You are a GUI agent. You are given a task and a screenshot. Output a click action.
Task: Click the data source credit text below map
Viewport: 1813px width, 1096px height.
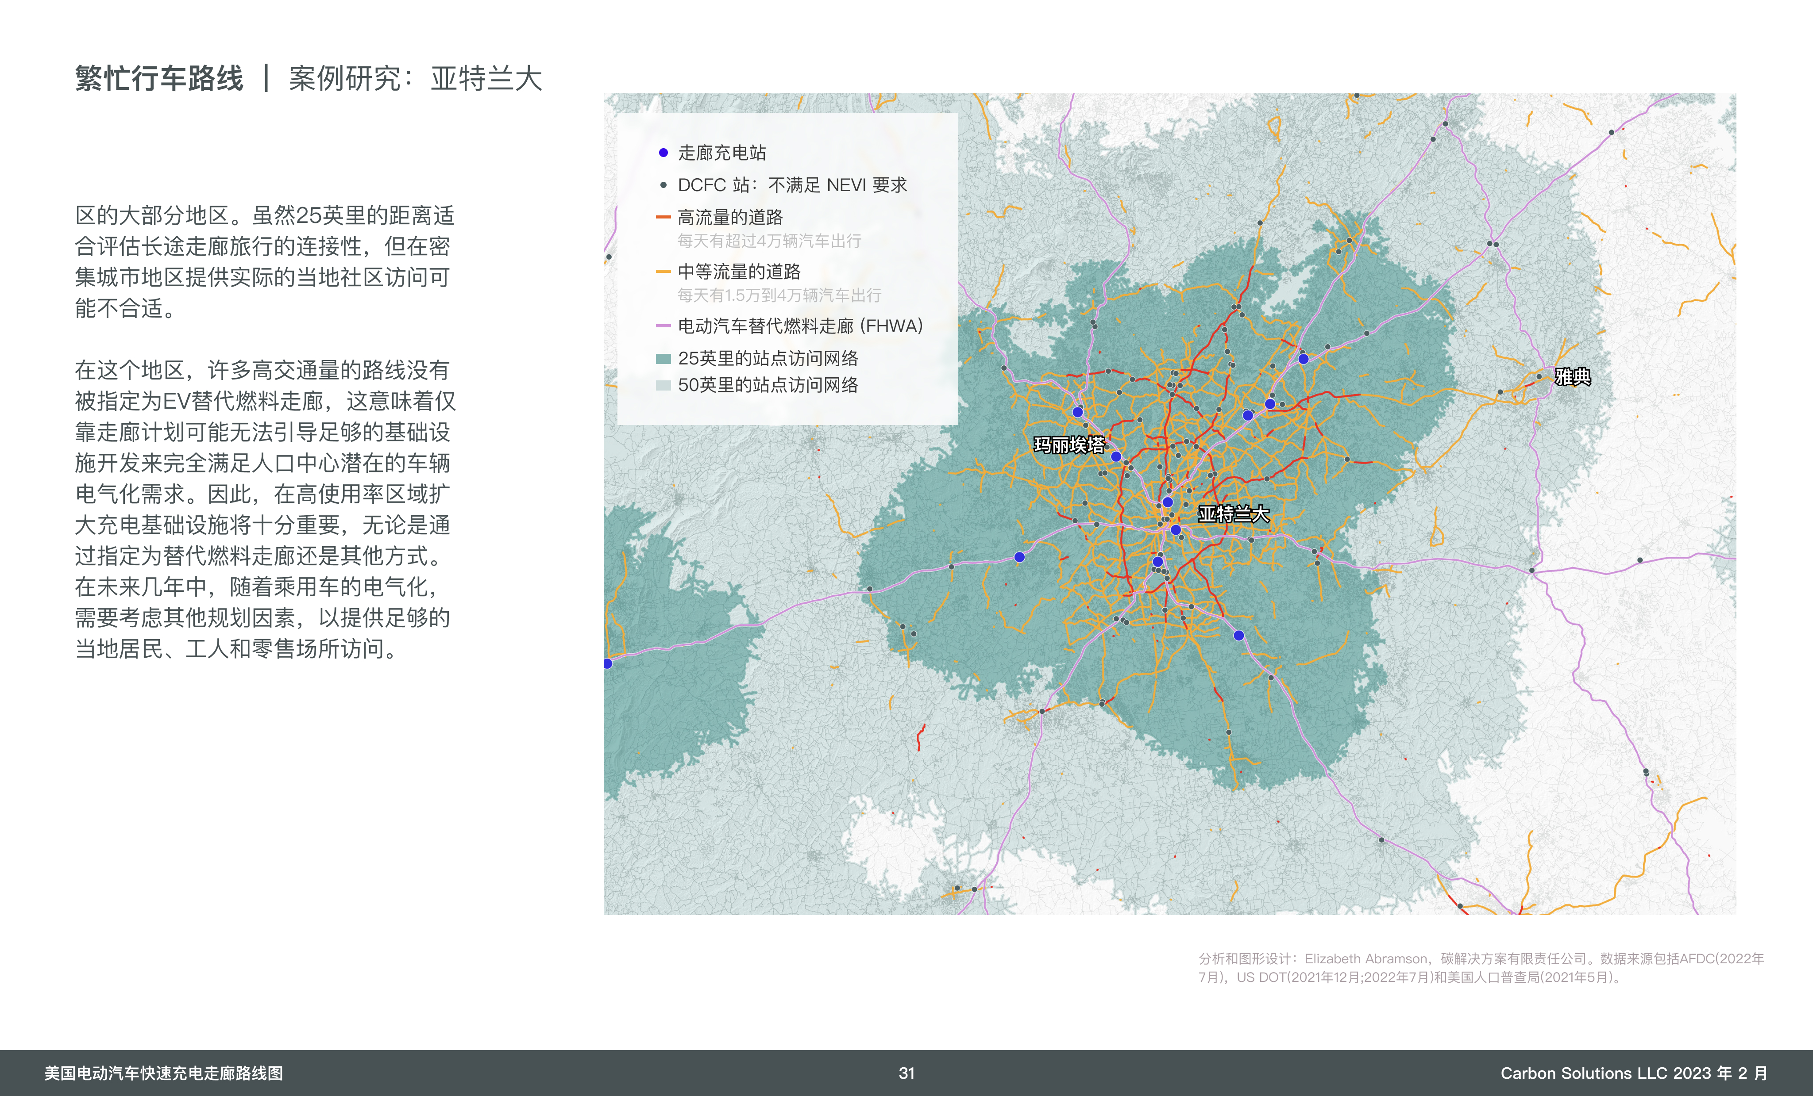click(x=1481, y=968)
